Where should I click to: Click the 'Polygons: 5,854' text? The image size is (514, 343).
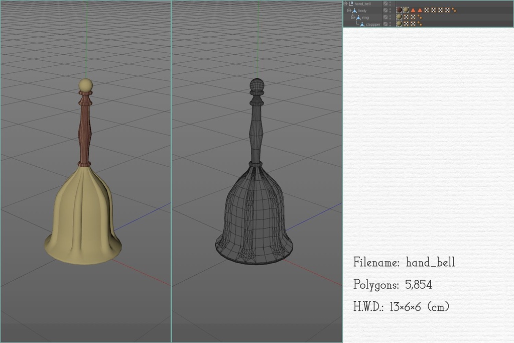pos(393,284)
